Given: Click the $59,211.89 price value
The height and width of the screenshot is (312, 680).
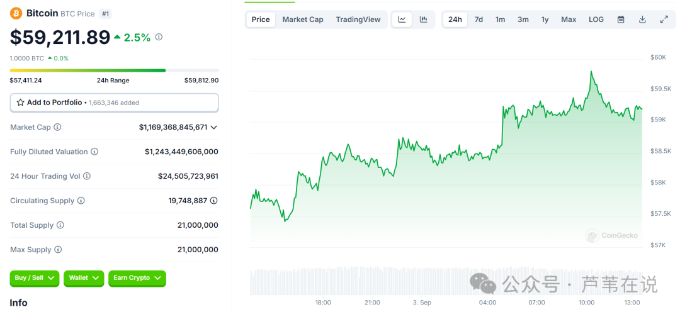Looking at the screenshot, I should [60, 38].
